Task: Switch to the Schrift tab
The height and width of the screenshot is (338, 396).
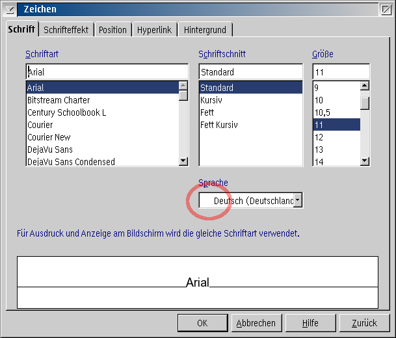Action: click(21, 29)
